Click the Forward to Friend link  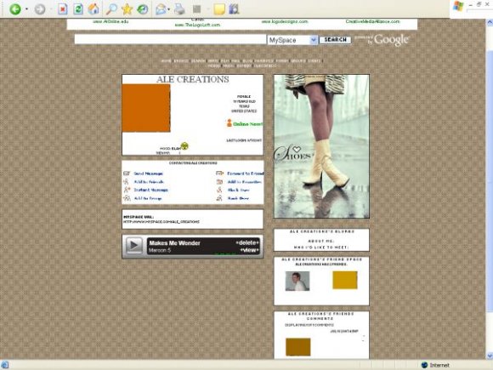[x=246, y=174]
